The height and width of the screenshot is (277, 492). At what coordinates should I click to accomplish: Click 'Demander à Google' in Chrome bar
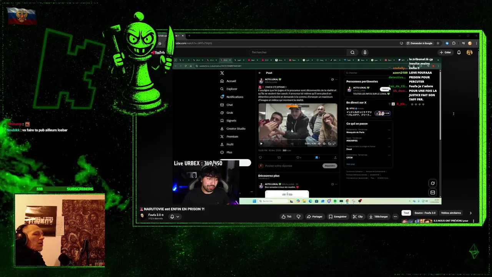[x=419, y=43]
